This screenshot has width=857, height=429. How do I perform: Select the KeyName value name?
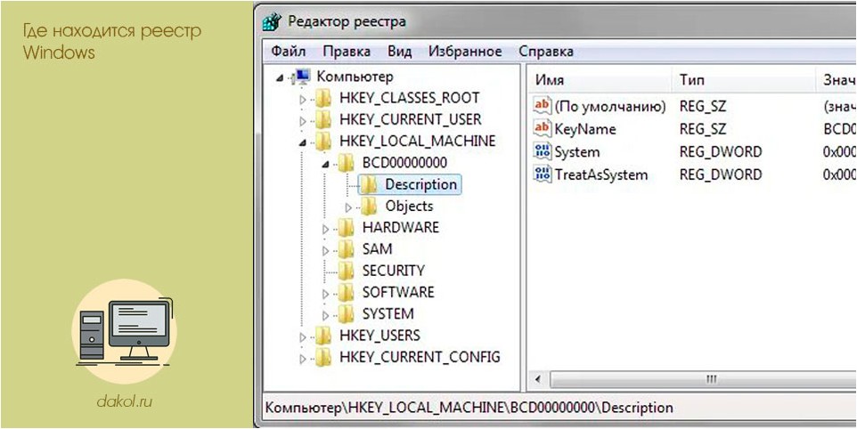point(584,129)
